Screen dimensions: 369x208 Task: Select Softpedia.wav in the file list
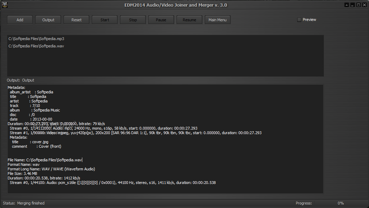click(x=36, y=46)
